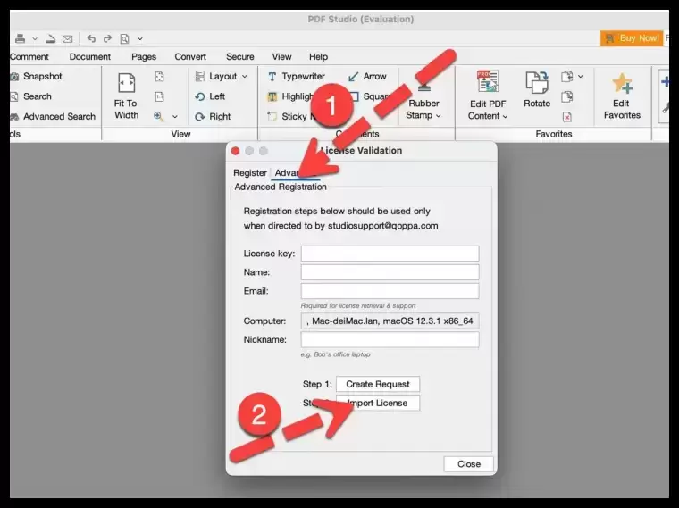Click the insert pages icon in Favorites
This screenshot has width=679, height=508.
pyautogui.click(x=566, y=77)
